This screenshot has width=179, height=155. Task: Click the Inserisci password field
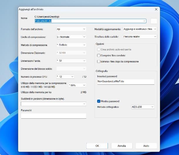click(x=126, y=82)
